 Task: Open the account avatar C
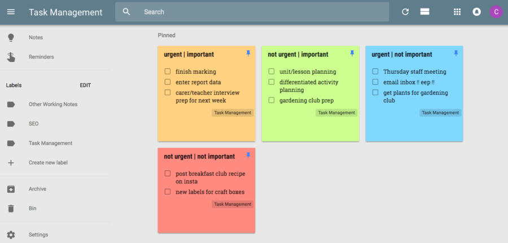496,12
